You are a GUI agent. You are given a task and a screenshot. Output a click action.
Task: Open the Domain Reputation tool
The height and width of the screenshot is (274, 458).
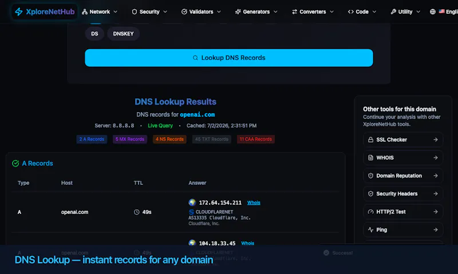point(403,176)
